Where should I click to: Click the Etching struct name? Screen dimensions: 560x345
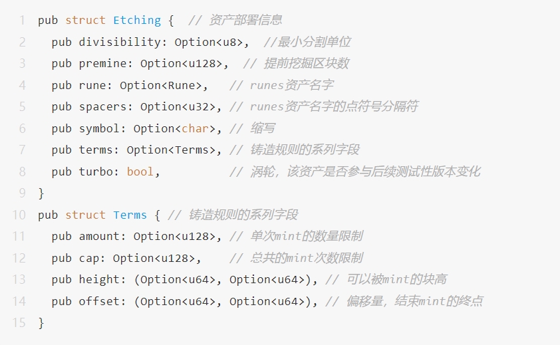point(137,21)
